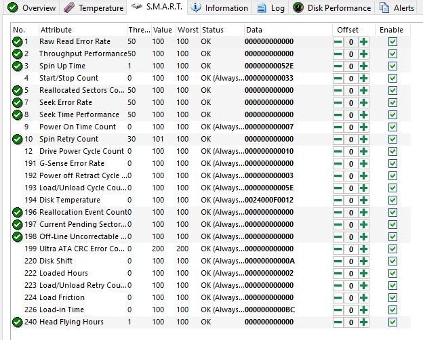
Task: Increase offset for Spin Retry Count
Action: pyautogui.click(x=363, y=140)
